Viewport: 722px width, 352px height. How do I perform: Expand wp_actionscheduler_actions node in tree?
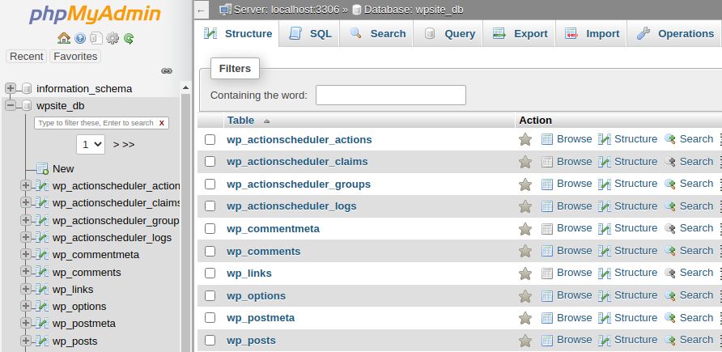[x=26, y=186]
